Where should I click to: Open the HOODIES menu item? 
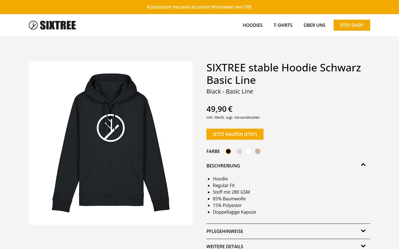pyautogui.click(x=252, y=25)
